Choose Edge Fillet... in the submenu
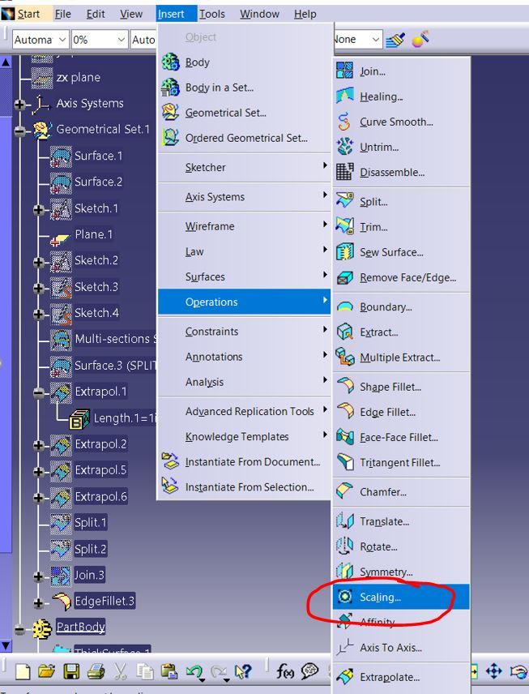This screenshot has height=694, width=529. pos(387,412)
